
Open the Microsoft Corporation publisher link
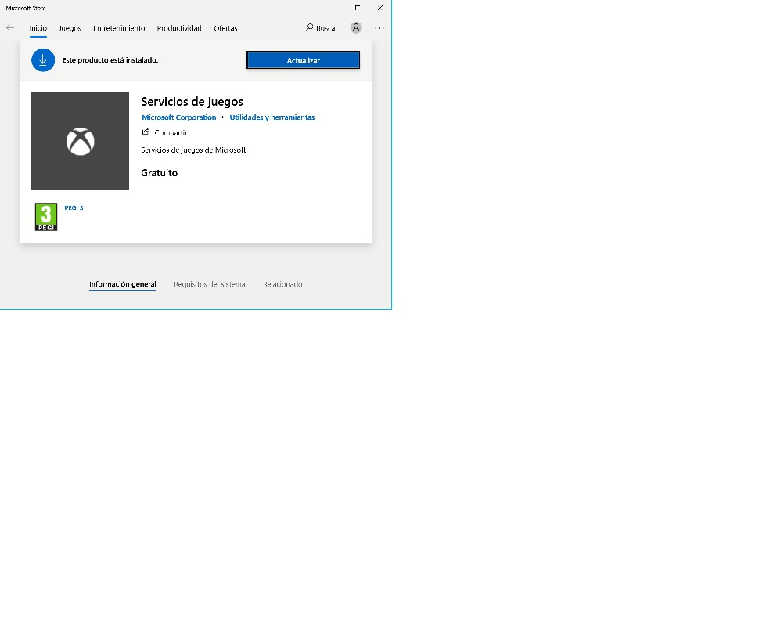[x=179, y=117]
